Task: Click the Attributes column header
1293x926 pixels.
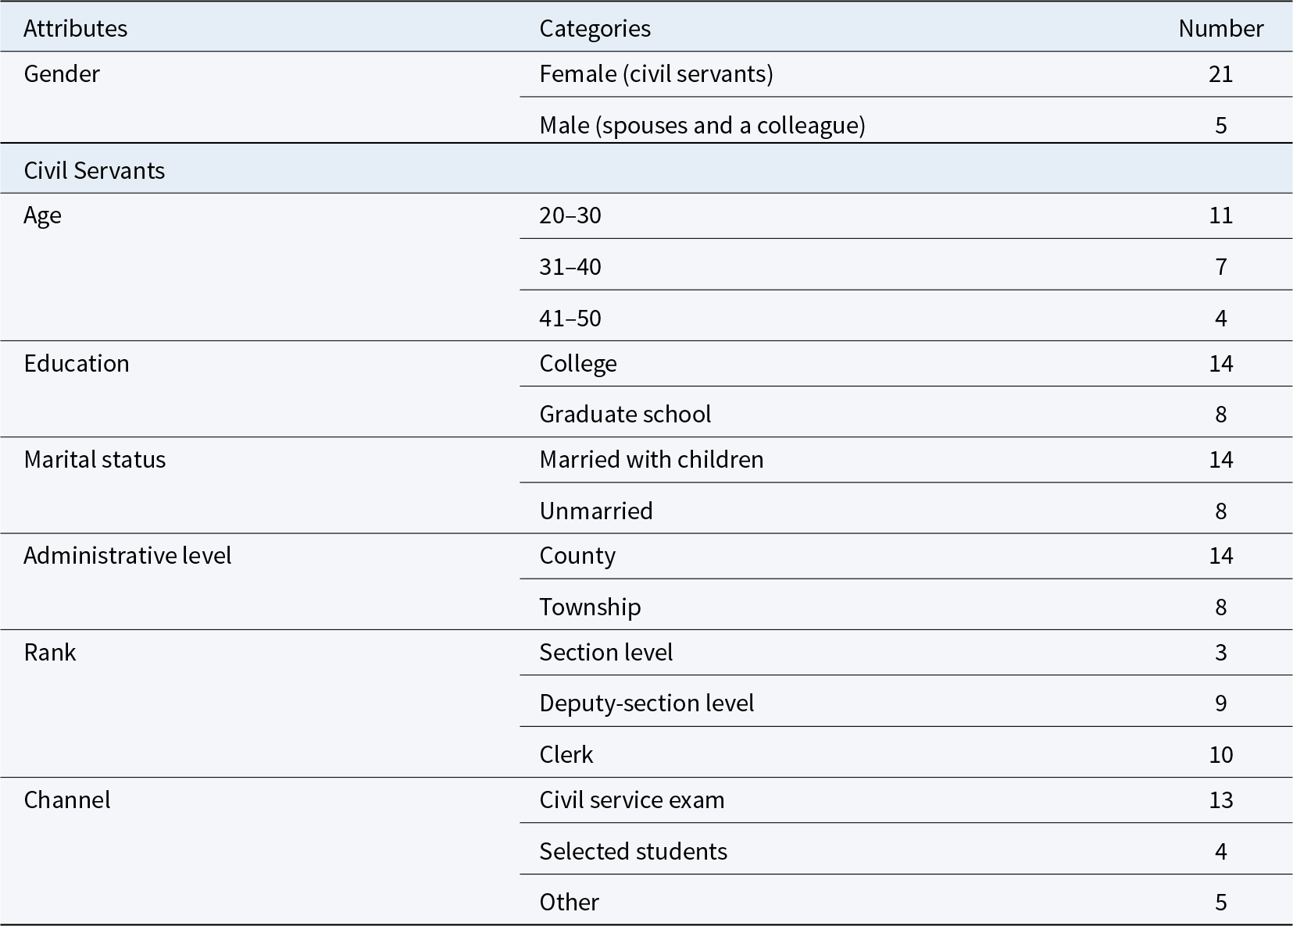Action: 75,28
